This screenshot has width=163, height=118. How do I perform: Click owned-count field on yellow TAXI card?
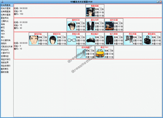(110, 51)
